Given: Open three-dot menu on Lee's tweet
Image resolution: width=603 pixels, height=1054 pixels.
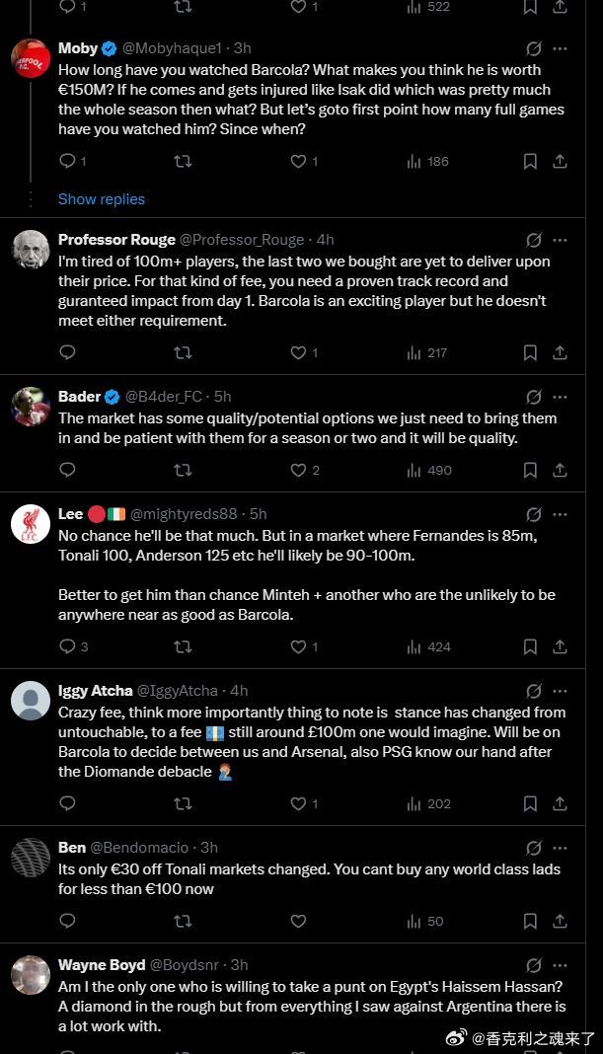Looking at the screenshot, I should [560, 514].
